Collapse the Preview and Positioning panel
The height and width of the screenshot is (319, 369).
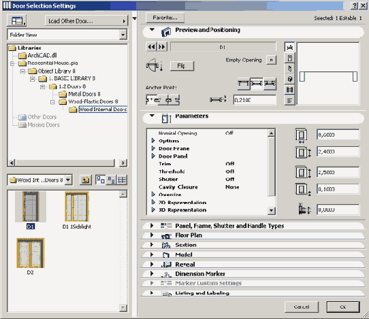[153, 30]
